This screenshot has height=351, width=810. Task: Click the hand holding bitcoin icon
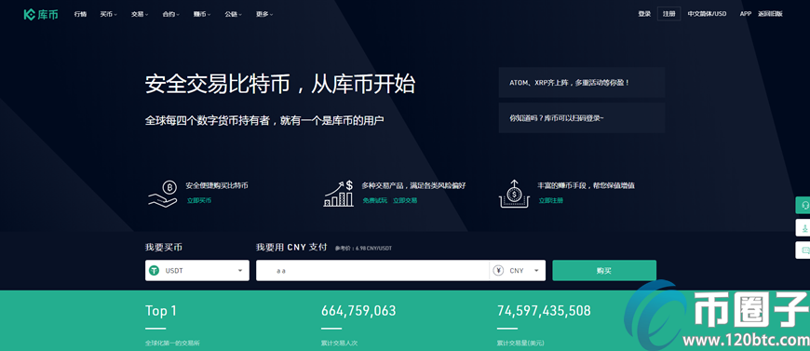163,194
